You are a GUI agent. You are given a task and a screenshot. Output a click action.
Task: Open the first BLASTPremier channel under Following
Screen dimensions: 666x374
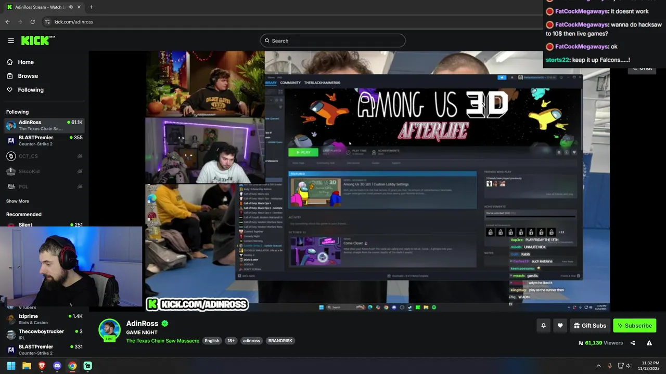pyautogui.click(x=44, y=140)
